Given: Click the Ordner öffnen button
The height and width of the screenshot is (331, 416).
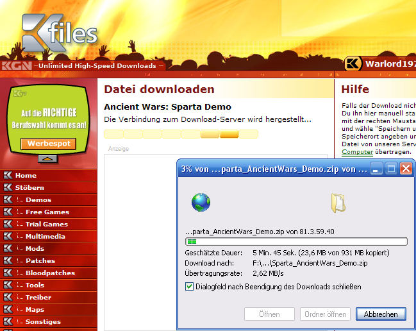Looking at the screenshot, I should tap(325, 314).
